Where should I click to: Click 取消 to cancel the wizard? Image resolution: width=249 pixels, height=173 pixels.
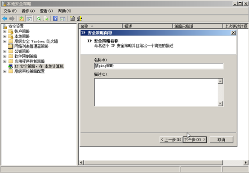222,139
